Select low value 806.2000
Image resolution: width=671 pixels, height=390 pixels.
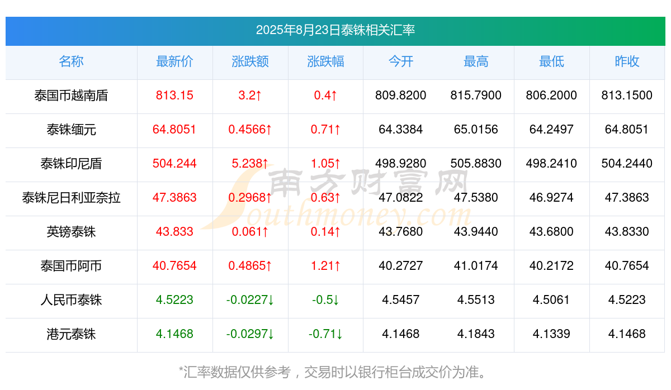click(551, 96)
